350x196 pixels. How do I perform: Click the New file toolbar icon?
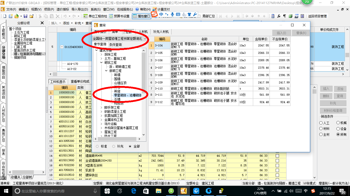pyautogui.click(x=5, y=16)
